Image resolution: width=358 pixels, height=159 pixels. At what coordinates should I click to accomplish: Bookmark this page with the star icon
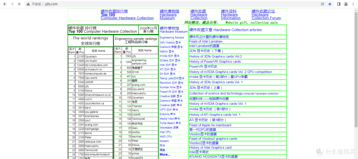pos(330,4)
